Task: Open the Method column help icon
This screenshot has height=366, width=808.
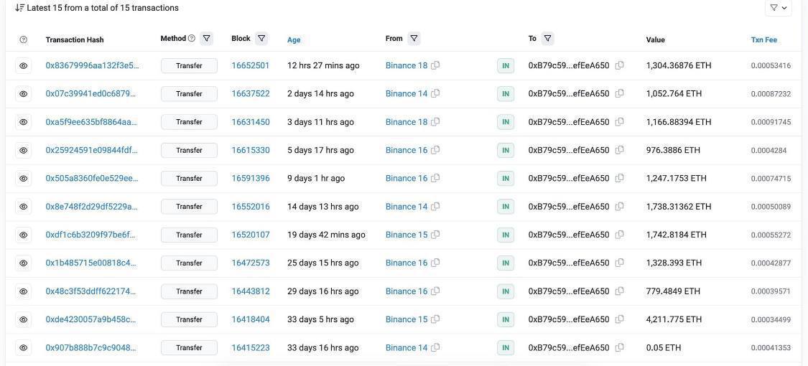Action: (192, 39)
